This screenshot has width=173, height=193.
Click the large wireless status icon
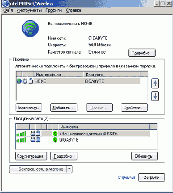(x=30, y=29)
